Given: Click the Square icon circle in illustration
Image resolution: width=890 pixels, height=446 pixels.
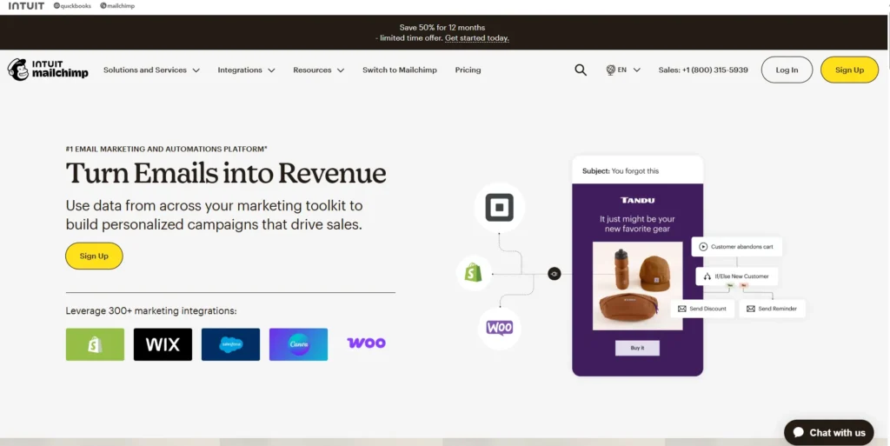Looking at the screenshot, I should [500, 207].
